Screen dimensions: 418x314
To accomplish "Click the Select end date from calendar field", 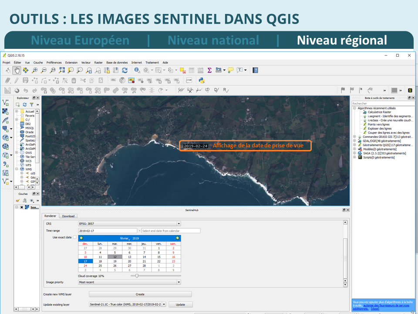I will click(x=171, y=231).
